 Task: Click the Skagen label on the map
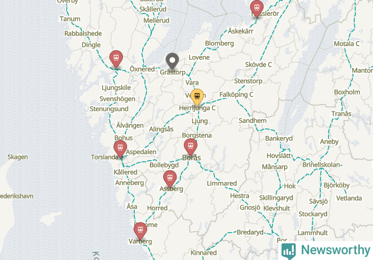coord(18,157)
